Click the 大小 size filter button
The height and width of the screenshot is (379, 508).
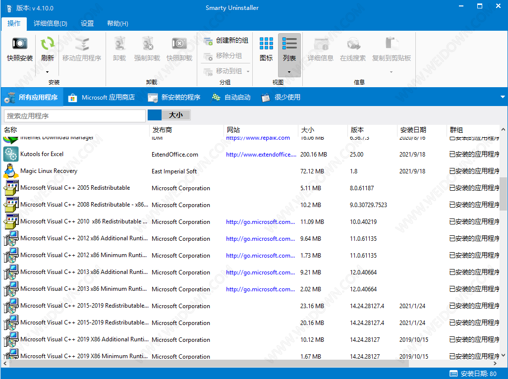click(x=176, y=115)
